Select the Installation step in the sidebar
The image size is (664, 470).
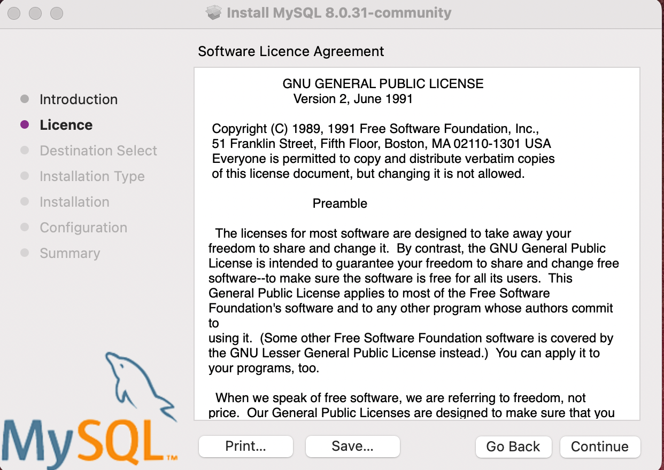pyautogui.click(x=74, y=201)
